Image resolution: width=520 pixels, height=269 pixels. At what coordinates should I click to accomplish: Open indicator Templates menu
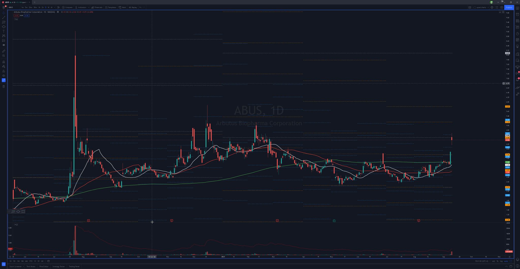(x=110, y=7)
